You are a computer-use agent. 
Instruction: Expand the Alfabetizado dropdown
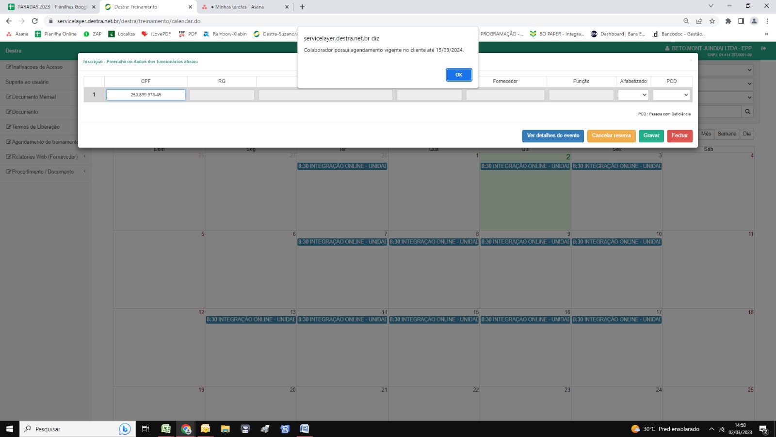point(633,95)
